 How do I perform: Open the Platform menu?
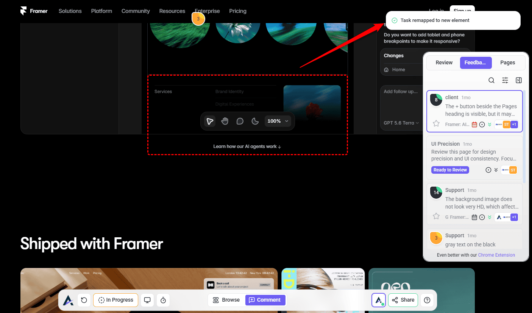101,11
